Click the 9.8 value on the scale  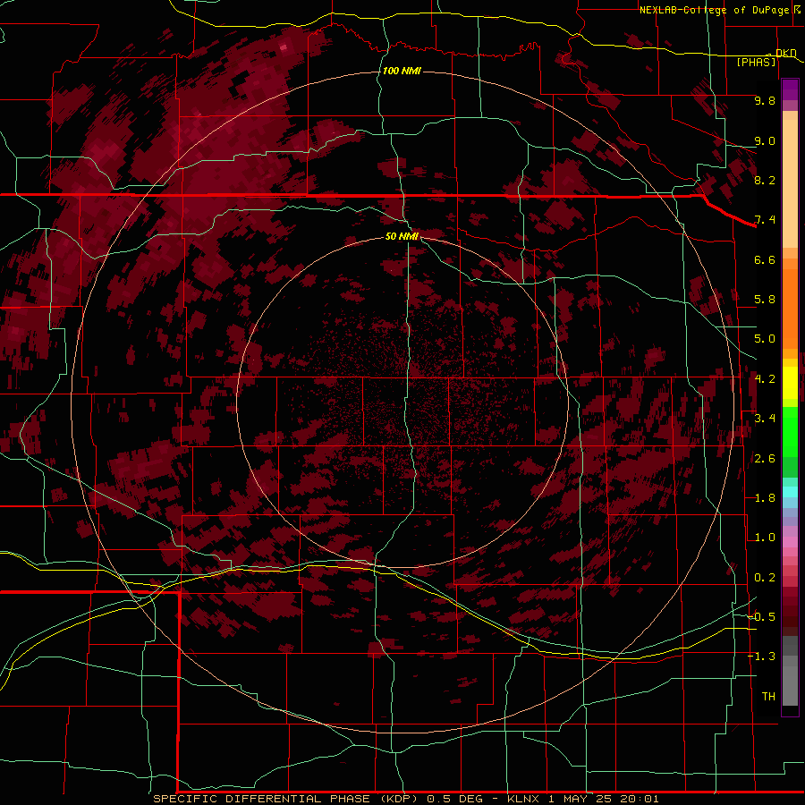pyautogui.click(x=765, y=100)
